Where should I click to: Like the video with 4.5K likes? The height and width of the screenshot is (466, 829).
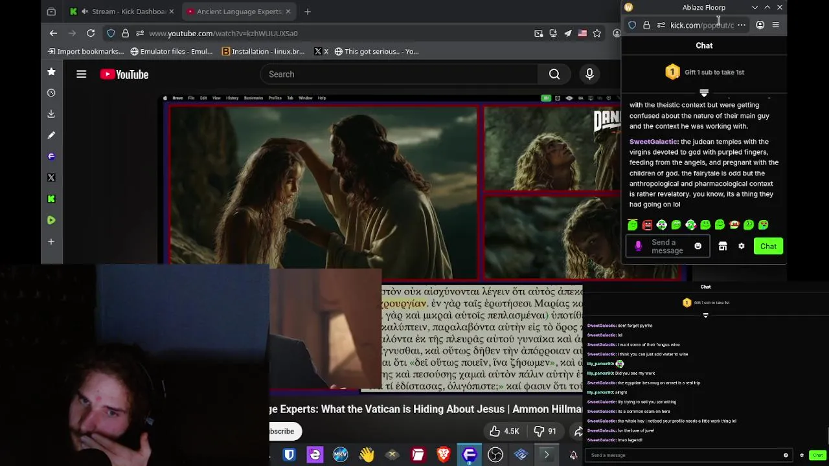tap(505, 431)
